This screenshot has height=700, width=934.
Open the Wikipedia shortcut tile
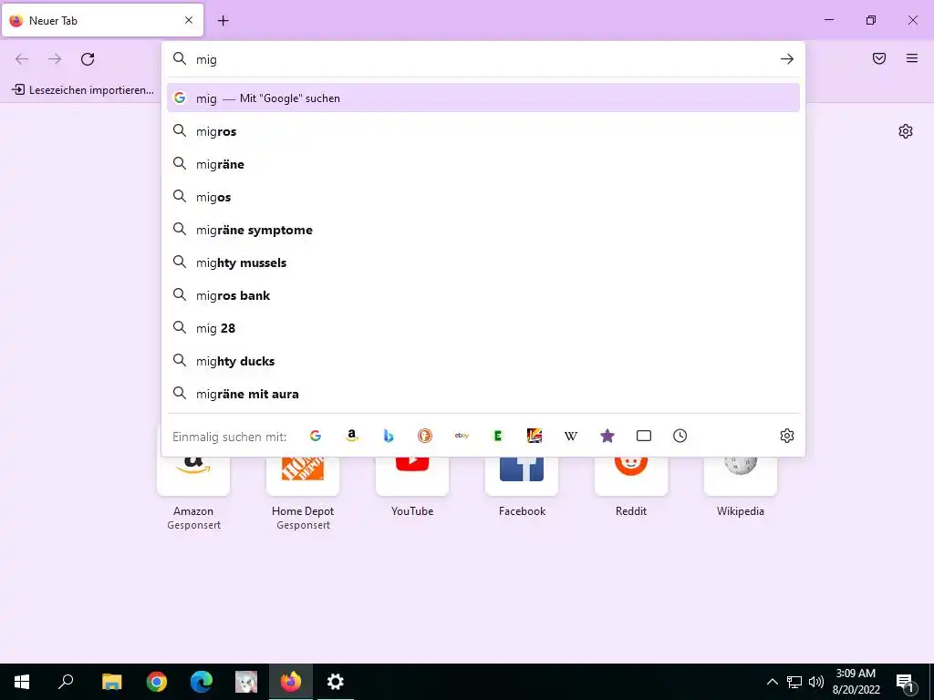(x=741, y=476)
